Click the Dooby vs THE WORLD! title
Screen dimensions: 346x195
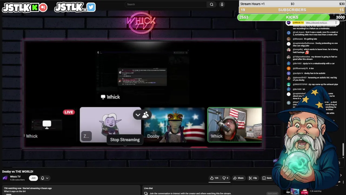pos(18,171)
